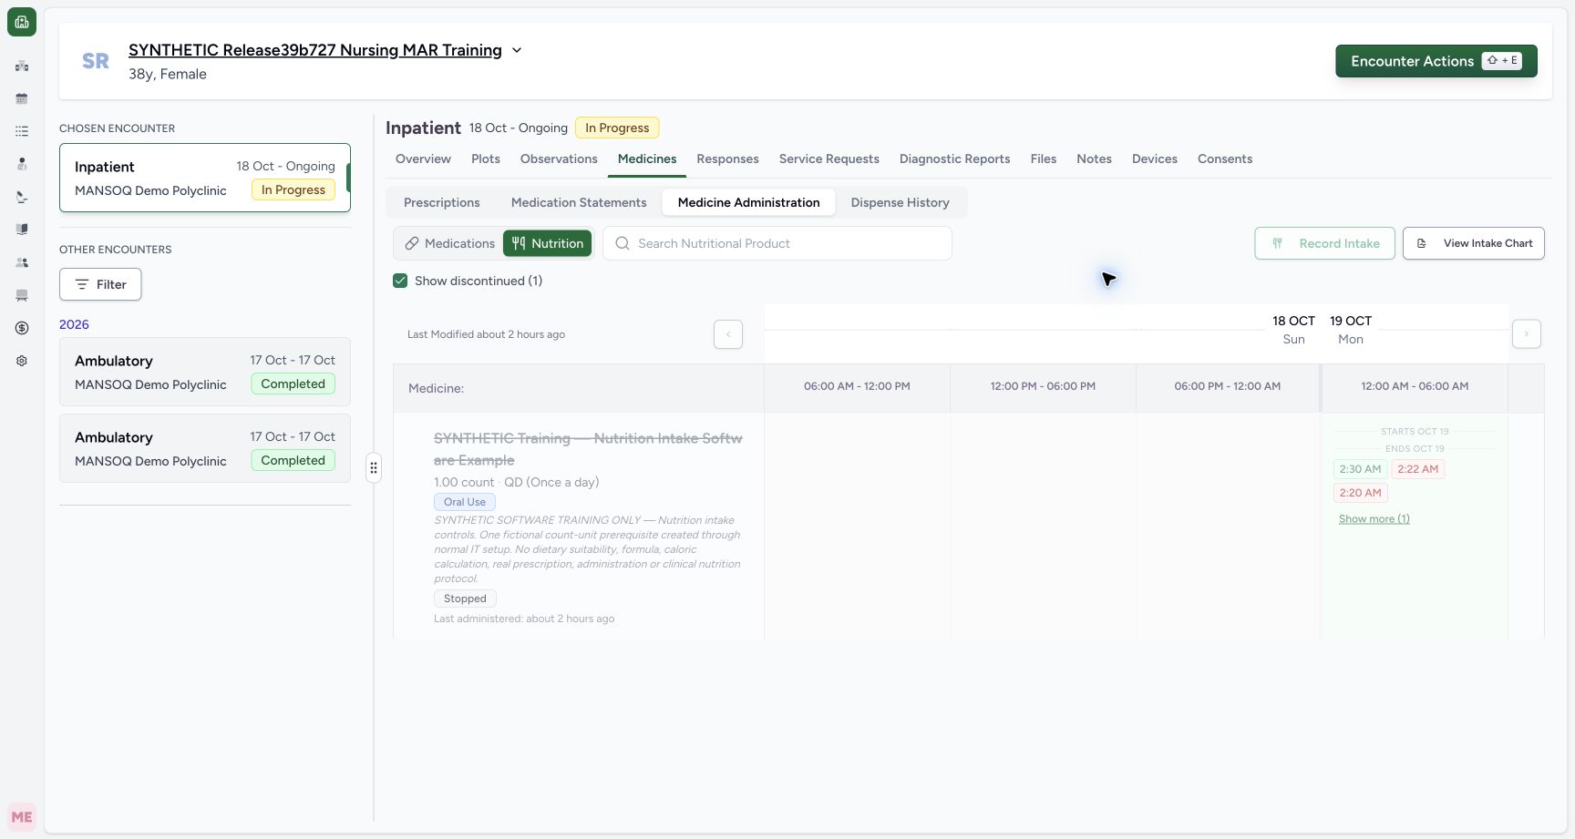Open the settings gear sidebar icon

coord(22,361)
